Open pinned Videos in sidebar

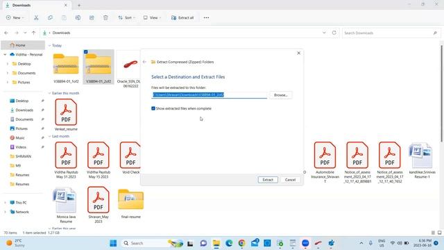[20, 147]
